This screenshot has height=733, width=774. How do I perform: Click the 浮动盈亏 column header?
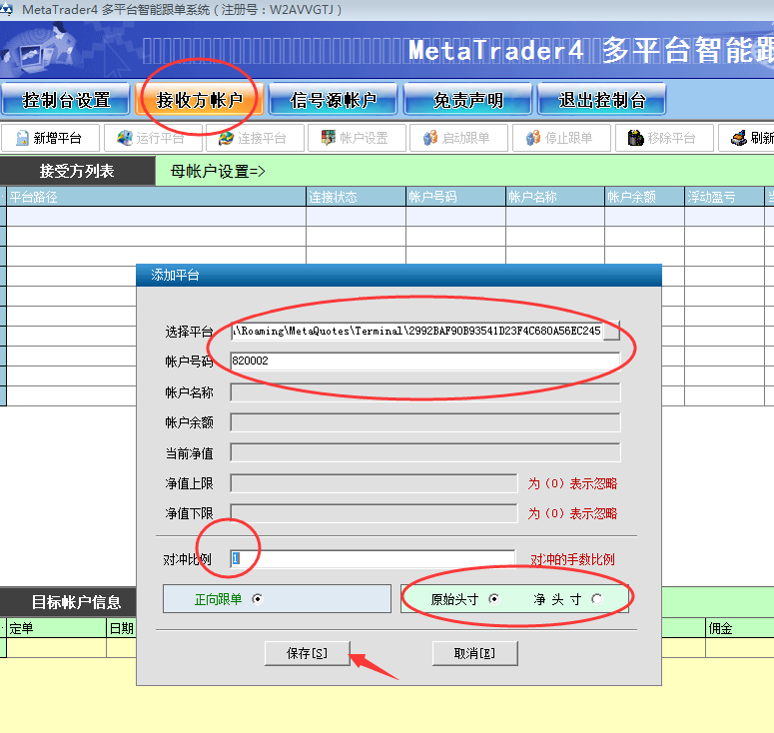tap(724, 197)
